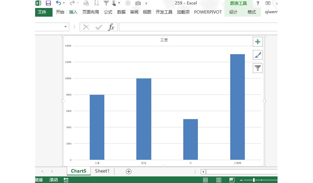
Task: Switch to the 视图 ribbon tab
Action: point(147,12)
